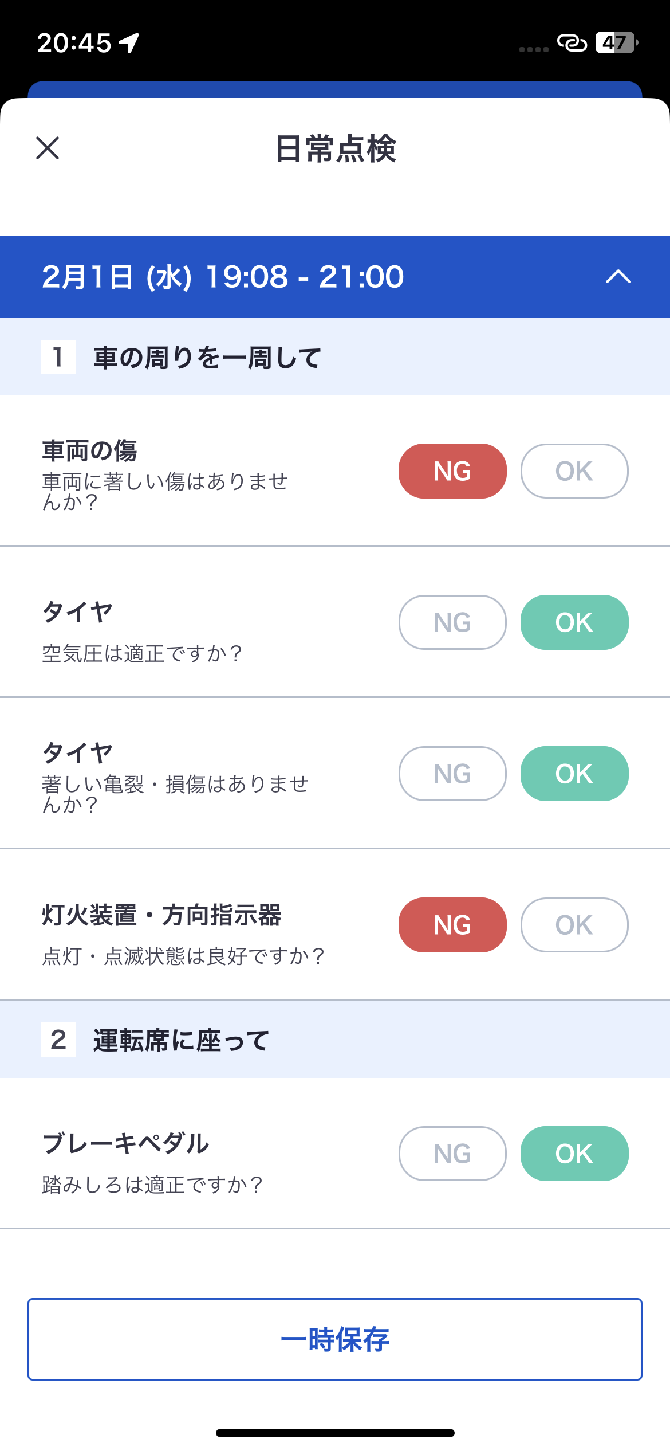Viewport: 670px width, 1451px height.
Task: Mark 車両の傷 as OK
Action: 574,471
